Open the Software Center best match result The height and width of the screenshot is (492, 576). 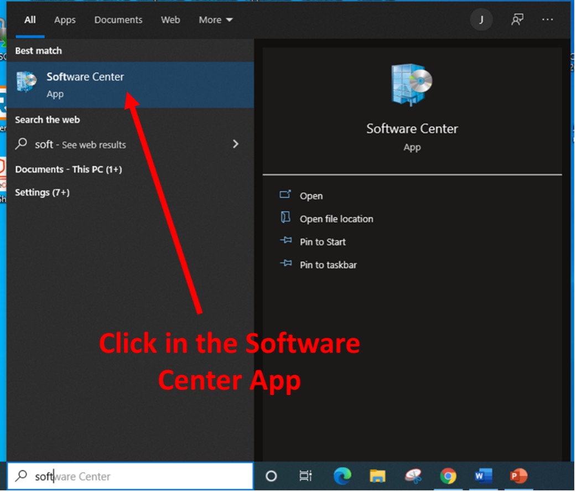[x=130, y=85]
